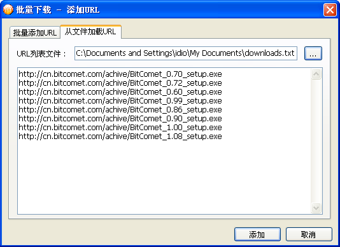This screenshot has width=340, height=247.
Task: Click the URL列表文件 label
Action: (x=41, y=53)
